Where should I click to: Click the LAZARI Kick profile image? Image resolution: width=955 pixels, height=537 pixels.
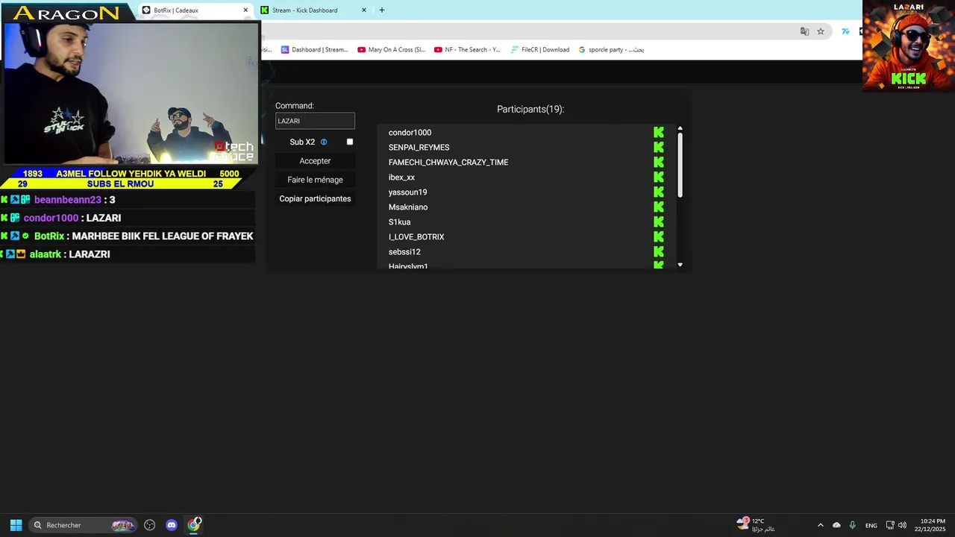[x=909, y=45]
